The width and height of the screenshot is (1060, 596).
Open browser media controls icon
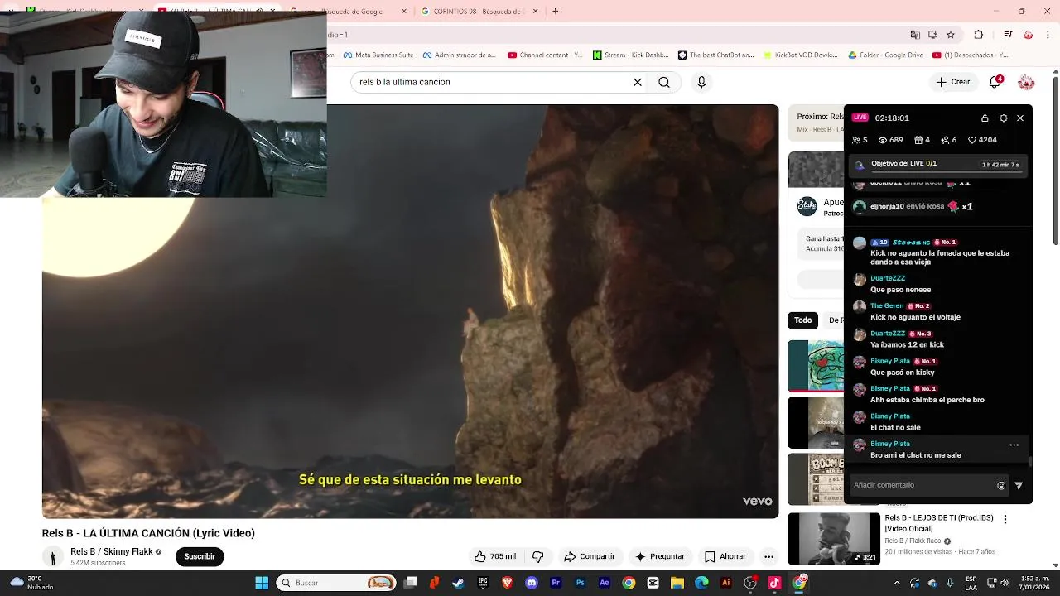click(x=1008, y=35)
